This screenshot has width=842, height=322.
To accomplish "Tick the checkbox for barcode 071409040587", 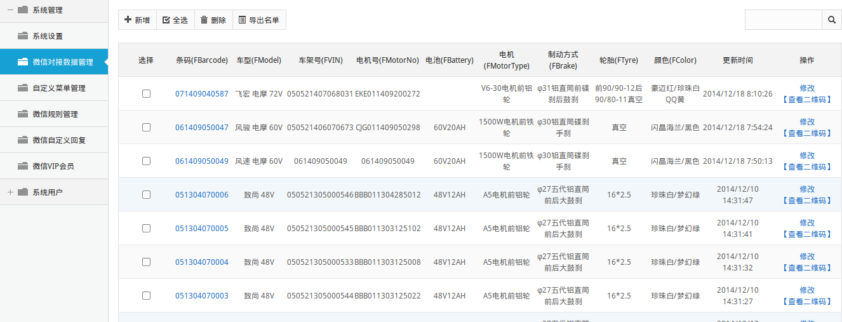I will click(x=146, y=93).
